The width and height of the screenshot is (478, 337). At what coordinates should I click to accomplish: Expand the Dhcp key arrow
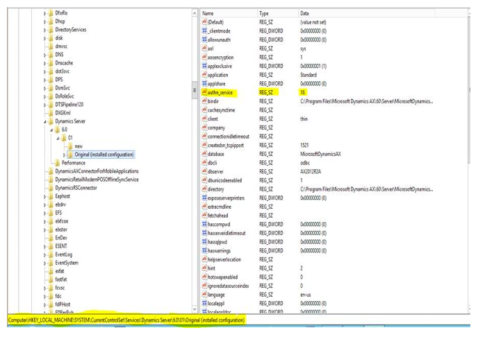44,21
